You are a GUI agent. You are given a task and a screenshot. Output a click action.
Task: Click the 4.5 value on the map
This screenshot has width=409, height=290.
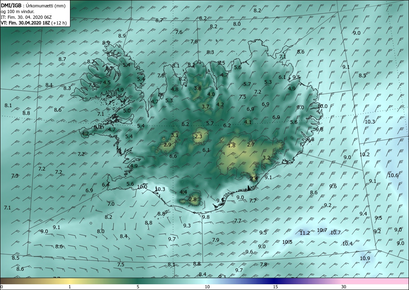pos(107,82)
